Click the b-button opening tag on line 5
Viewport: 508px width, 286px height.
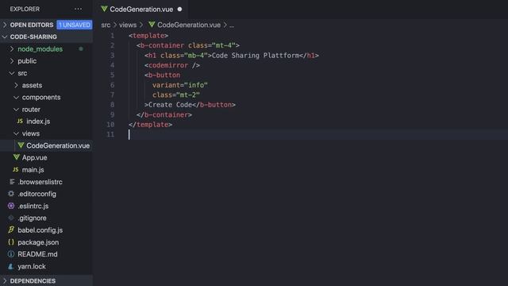tap(162, 75)
